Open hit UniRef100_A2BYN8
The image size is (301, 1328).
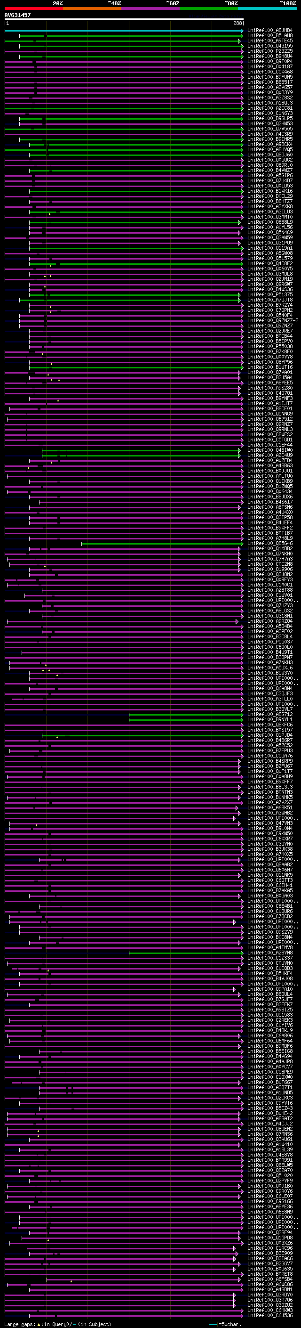pyautogui.click(x=270, y=953)
